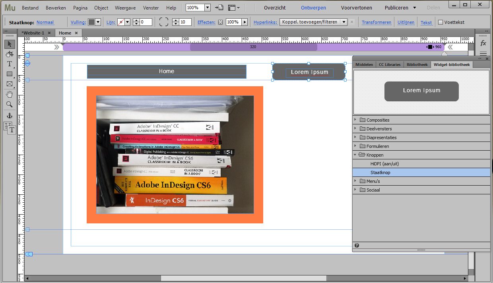Collapse the Knoppen folder
The image size is (493, 283).
tap(355, 155)
